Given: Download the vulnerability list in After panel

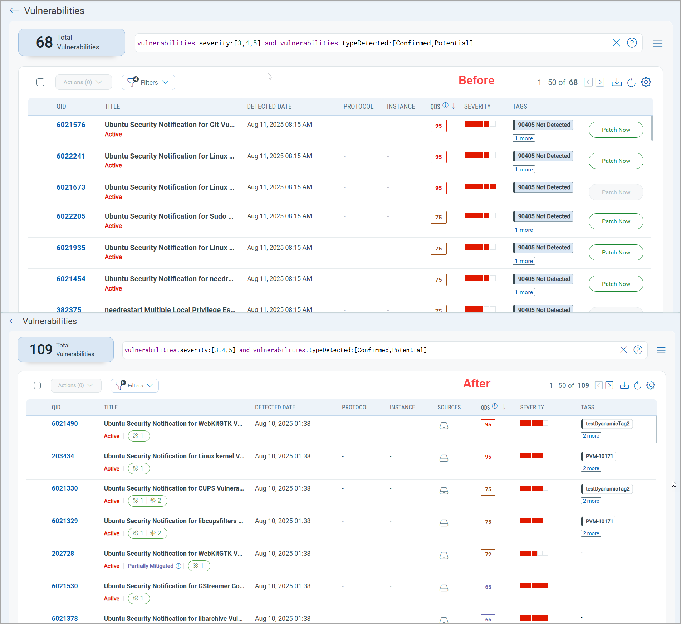Looking at the screenshot, I should tap(624, 385).
